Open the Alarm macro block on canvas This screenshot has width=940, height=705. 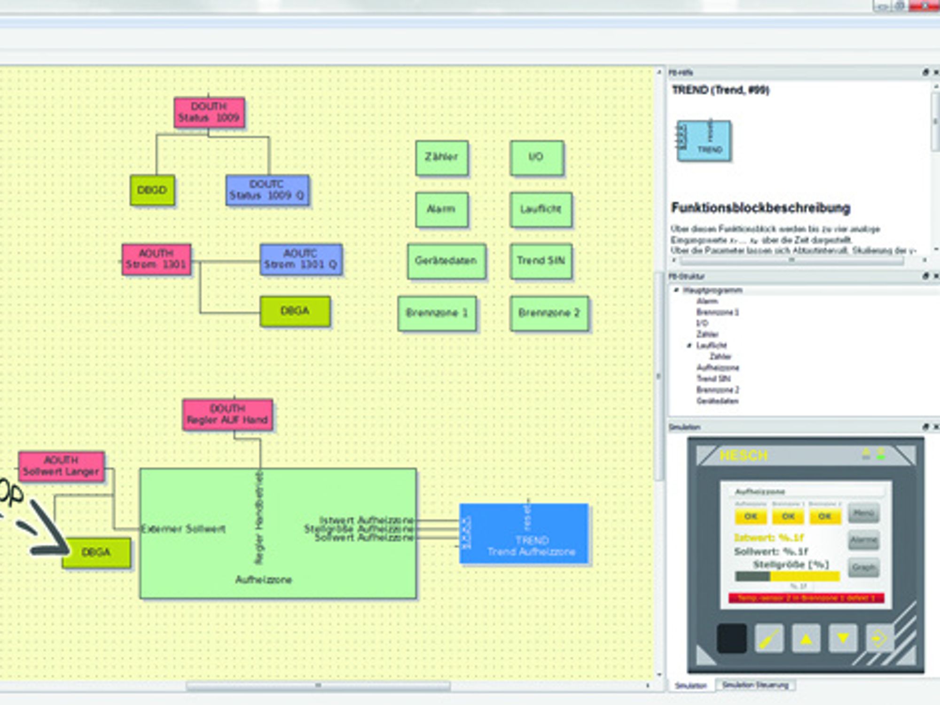tap(442, 210)
